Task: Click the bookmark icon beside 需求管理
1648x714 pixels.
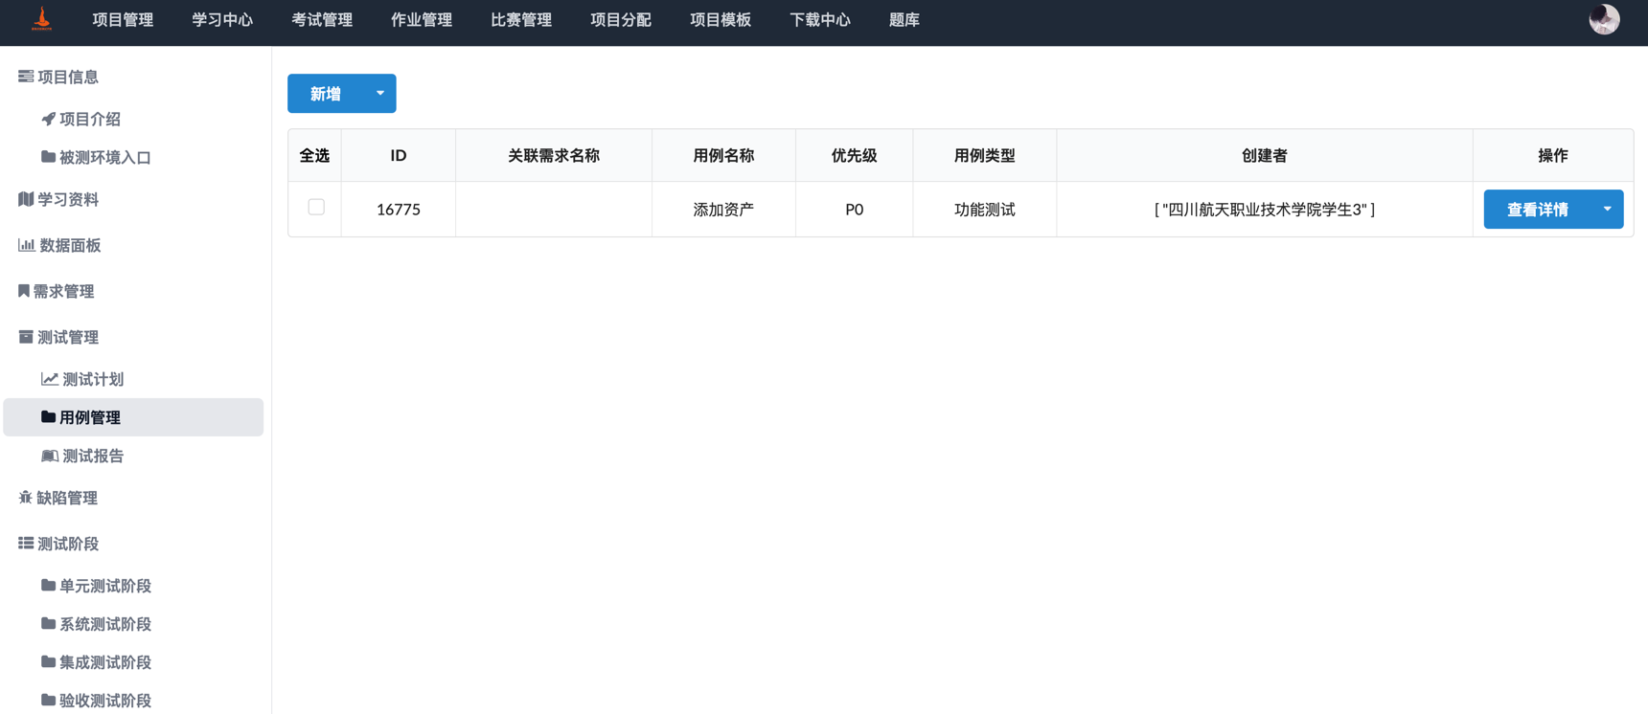Action: click(24, 291)
